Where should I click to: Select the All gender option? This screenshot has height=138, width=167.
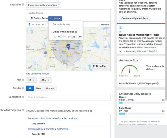(x=30, y=88)
